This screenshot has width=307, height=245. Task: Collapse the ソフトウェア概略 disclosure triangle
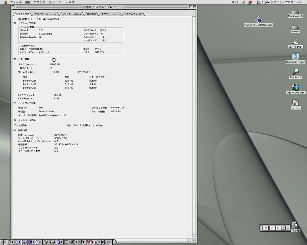pyautogui.click(x=15, y=23)
